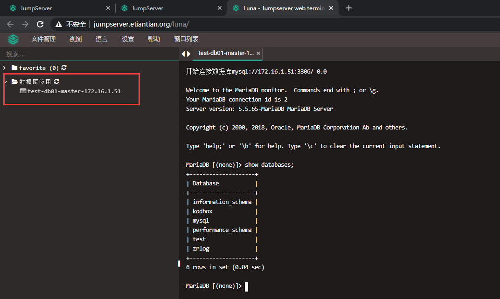Click 'kodbox' in the database list
Screen dimensions: 500x299
[202, 211]
